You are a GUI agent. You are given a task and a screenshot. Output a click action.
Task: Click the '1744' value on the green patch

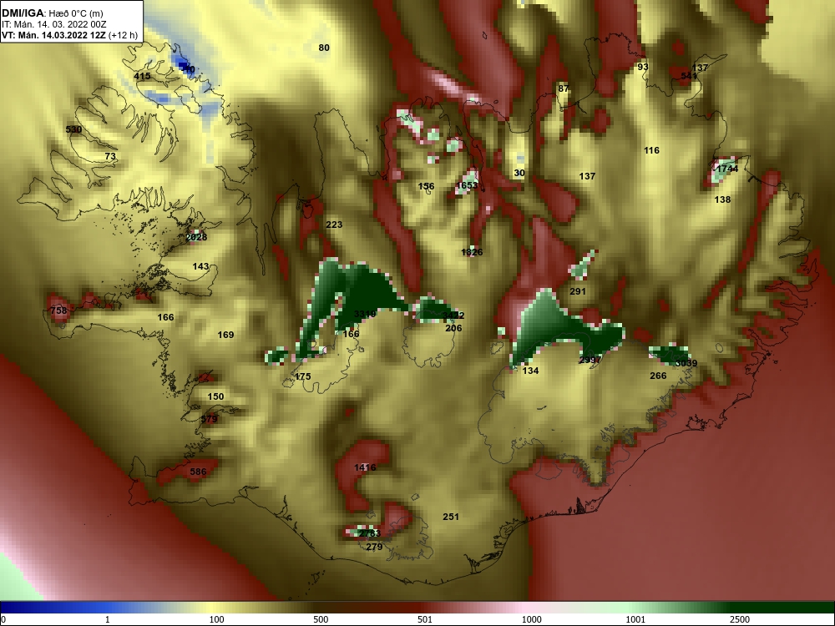[x=727, y=169]
